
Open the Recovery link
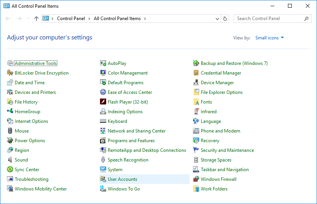(210, 141)
